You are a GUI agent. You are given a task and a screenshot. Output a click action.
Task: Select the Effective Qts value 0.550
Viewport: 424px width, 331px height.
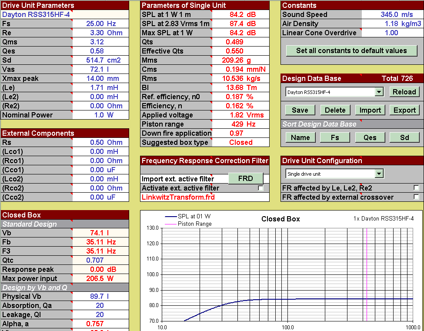pyautogui.click(x=240, y=51)
